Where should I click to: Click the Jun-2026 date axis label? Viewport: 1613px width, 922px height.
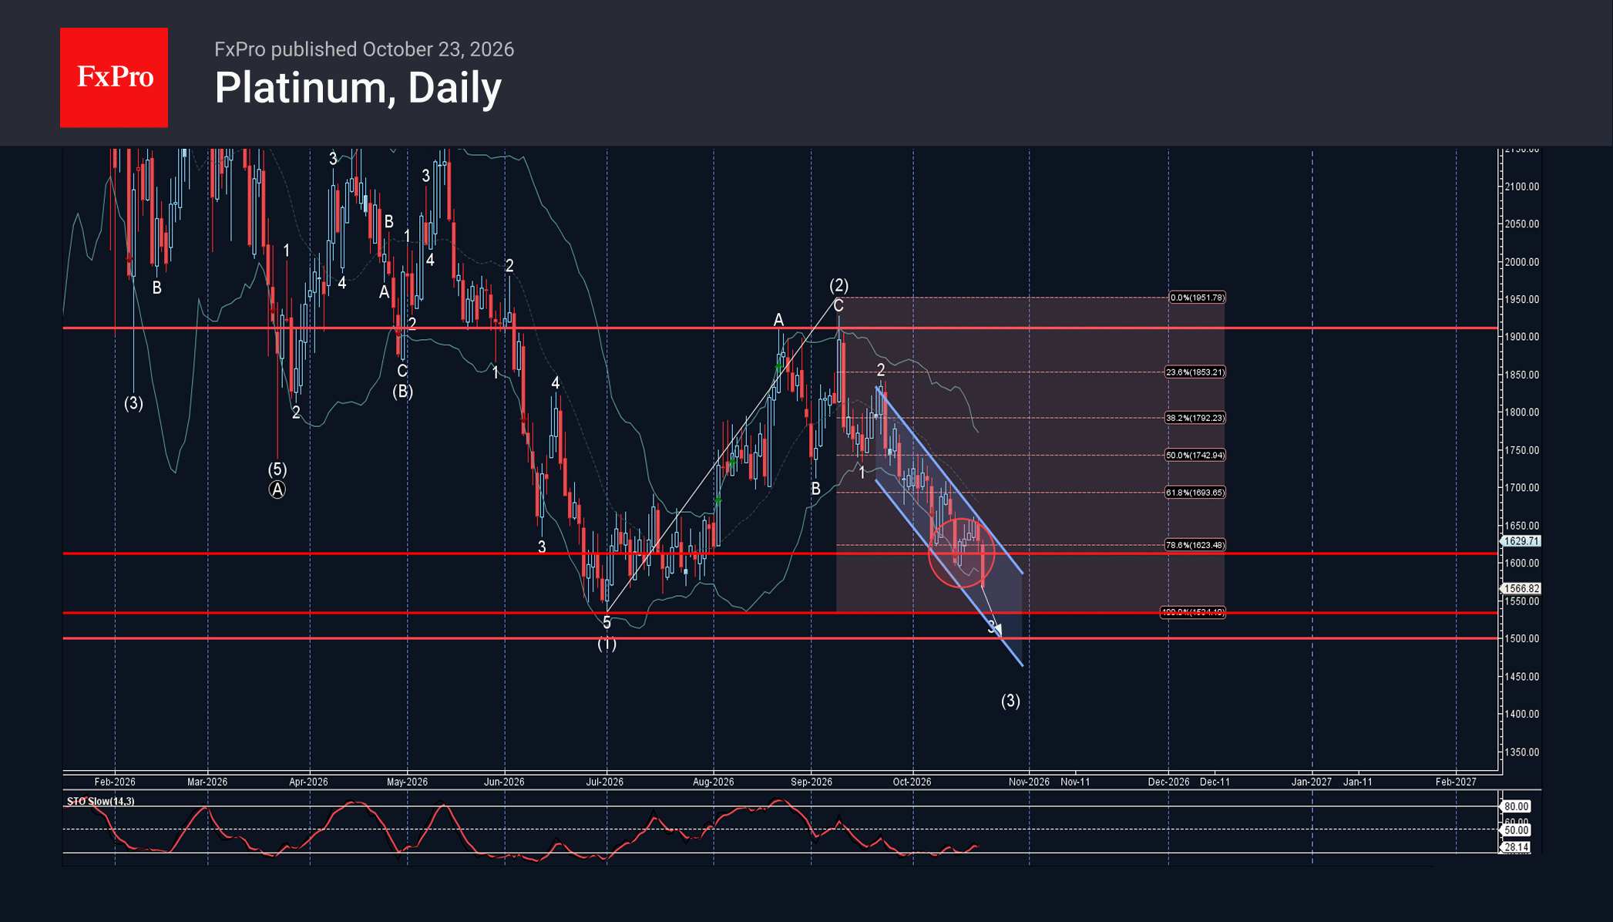pyautogui.click(x=504, y=782)
